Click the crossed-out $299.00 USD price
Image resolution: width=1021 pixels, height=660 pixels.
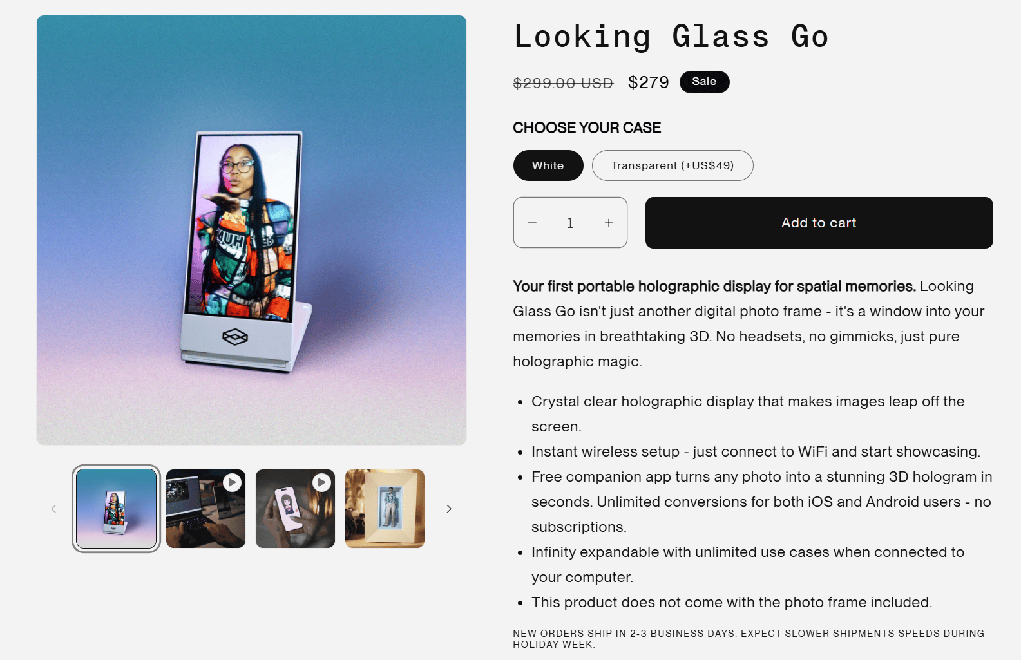click(563, 83)
